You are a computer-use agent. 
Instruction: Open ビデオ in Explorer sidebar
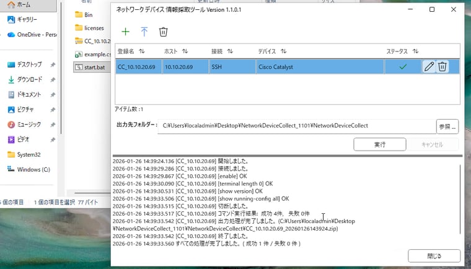point(19,139)
